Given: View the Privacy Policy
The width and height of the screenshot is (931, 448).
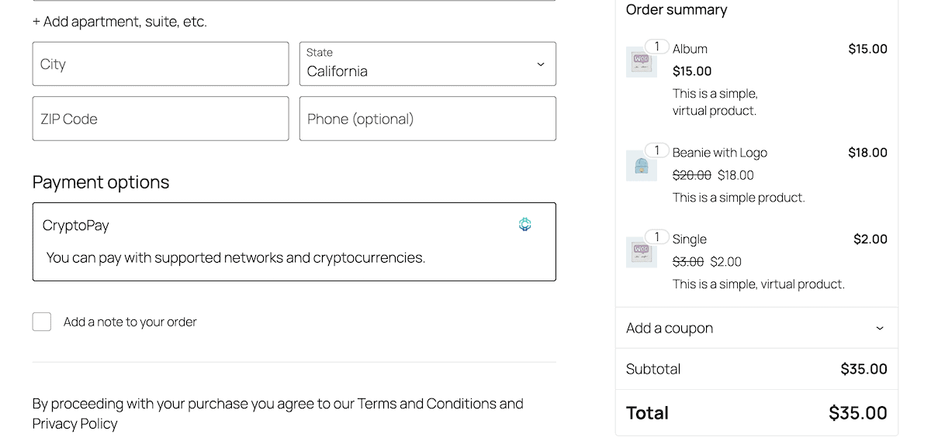Looking at the screenshot, I should [74, 423].
